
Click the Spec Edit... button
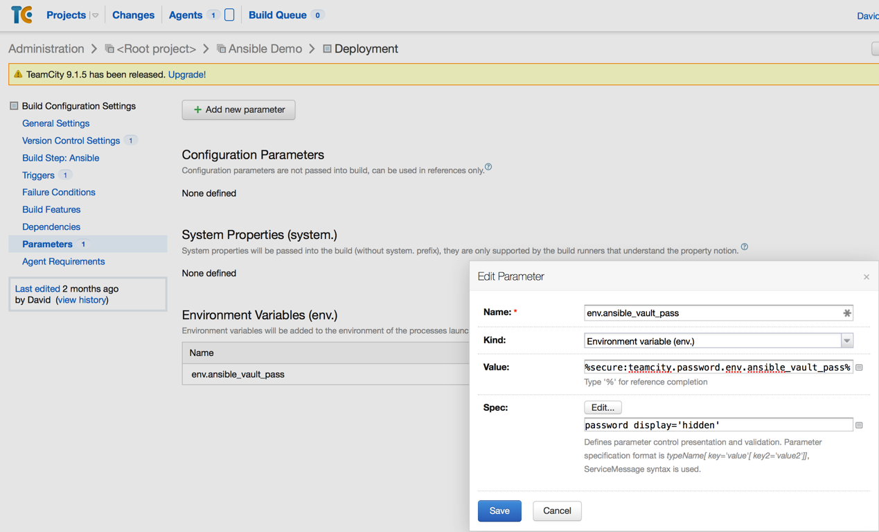[603, 407]
